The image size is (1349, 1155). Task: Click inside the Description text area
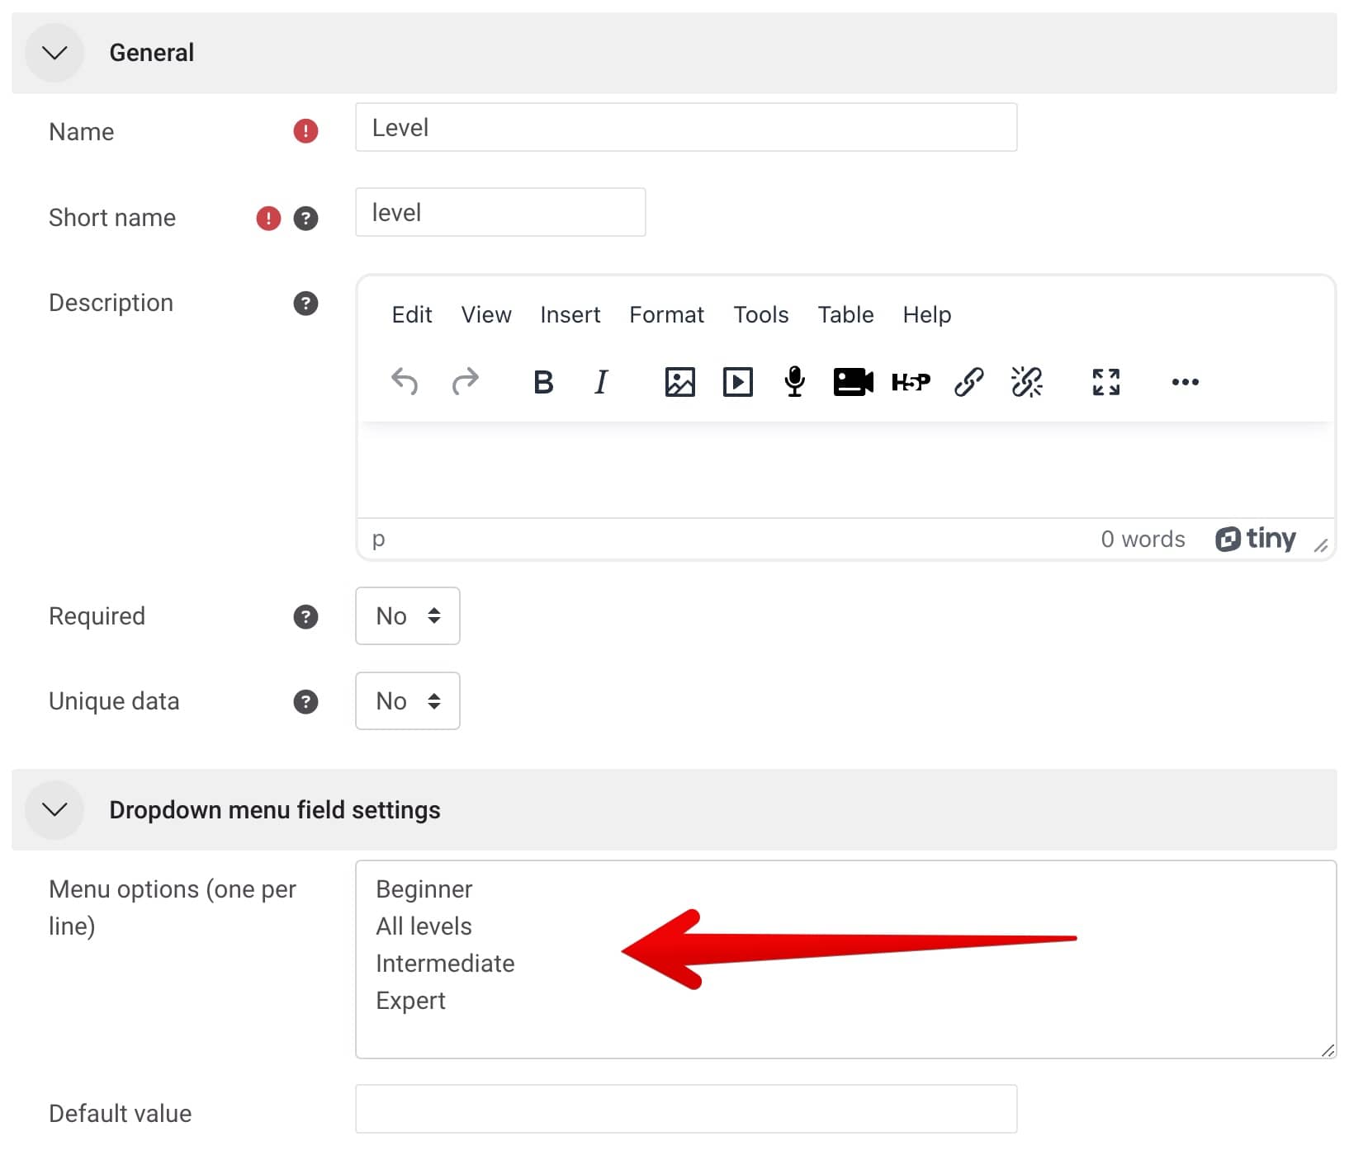846,470
